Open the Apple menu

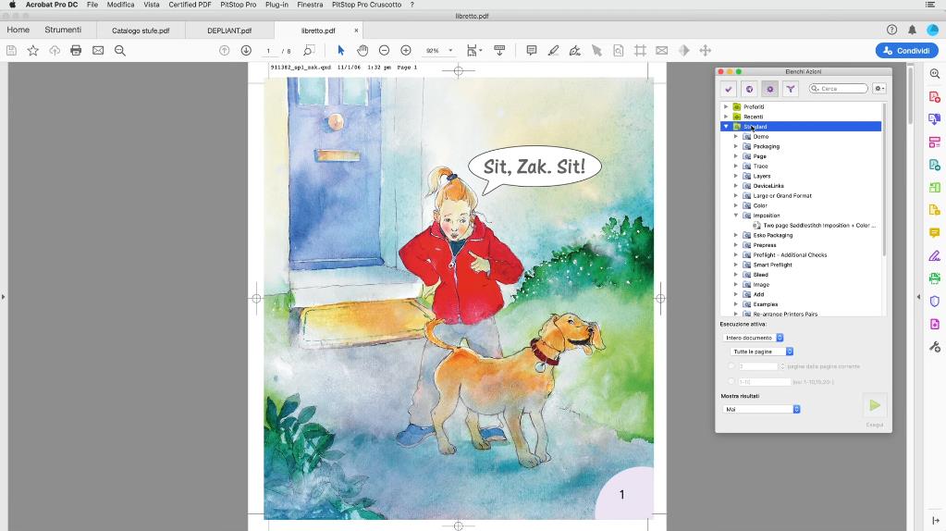(x=12, y=5)
